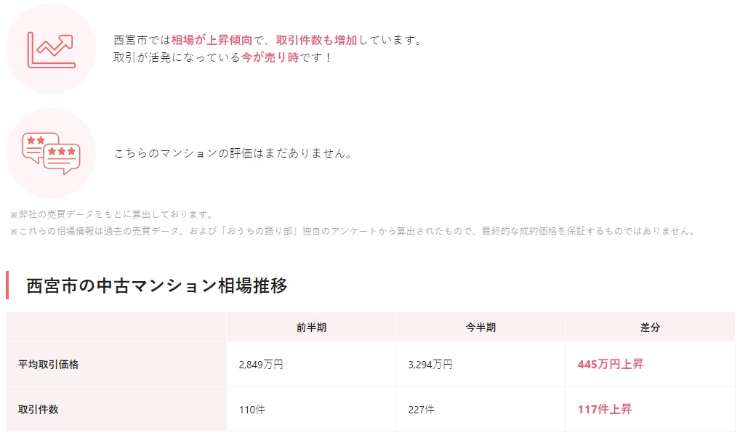Click the 今が売り時 highlighted phrase
Screen dimensions: 740x438
(x=270, y=57)
